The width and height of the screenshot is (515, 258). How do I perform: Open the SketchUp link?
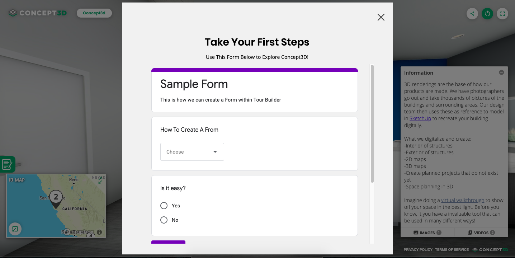tap(420, 118)
